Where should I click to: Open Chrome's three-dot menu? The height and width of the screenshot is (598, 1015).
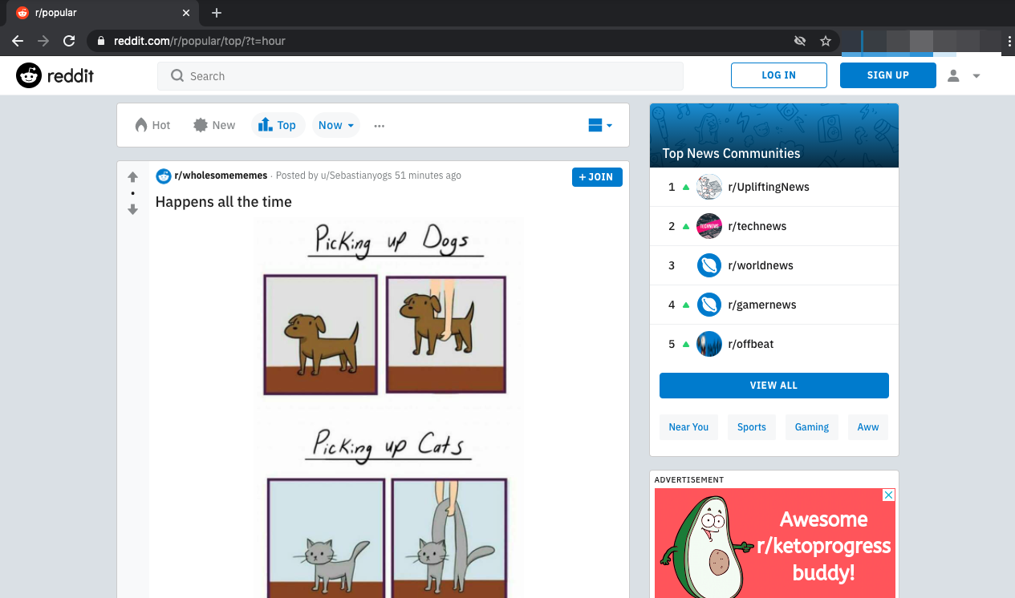tap(1009, 40)
